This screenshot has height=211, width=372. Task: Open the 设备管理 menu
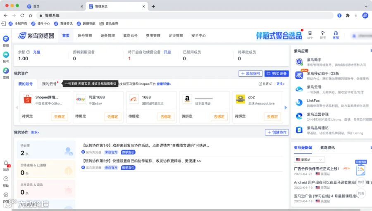click(108, 35)
